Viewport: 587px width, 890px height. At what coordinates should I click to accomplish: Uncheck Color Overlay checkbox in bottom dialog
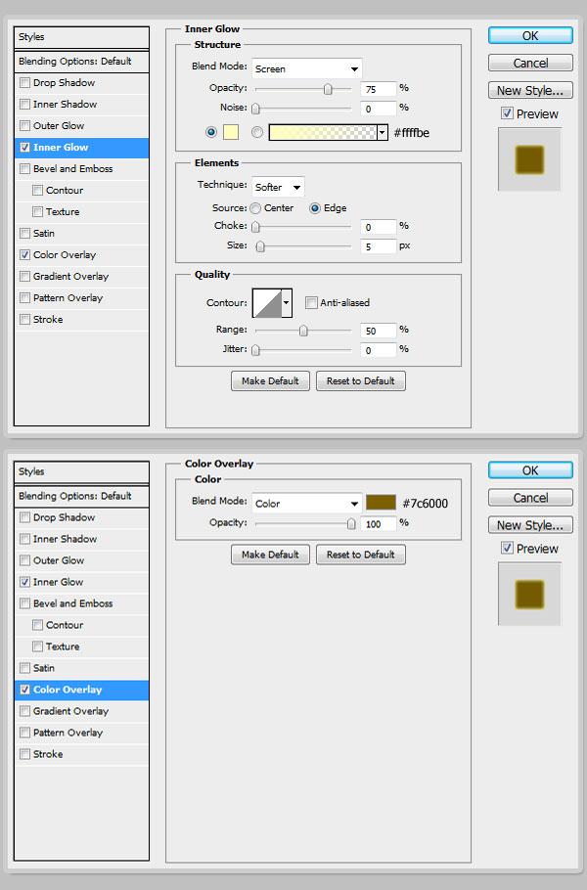tap(25, 690)
